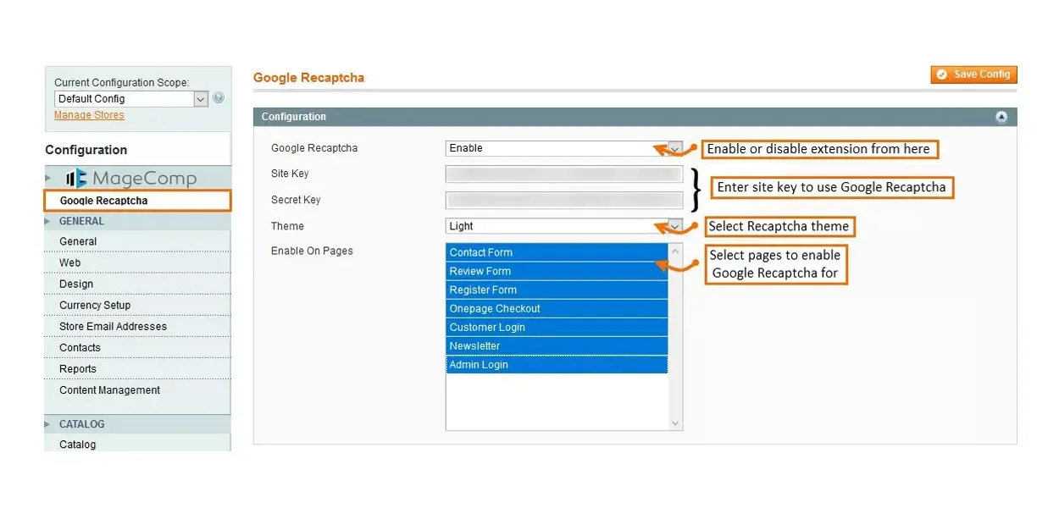Expand the GENERAL section arrow in the sidebar

pyautogui.click(x=48, y=221)
